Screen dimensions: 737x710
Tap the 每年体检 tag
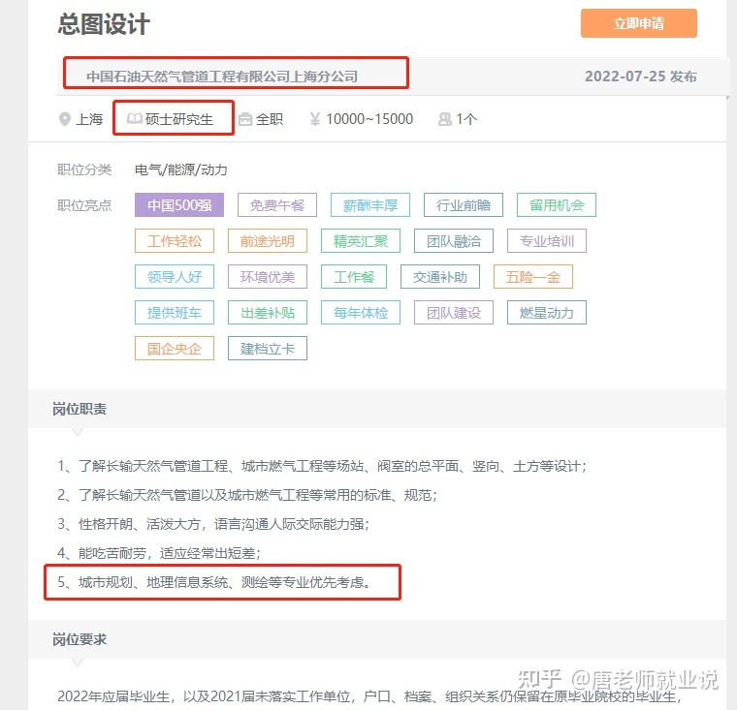(361, 312)
